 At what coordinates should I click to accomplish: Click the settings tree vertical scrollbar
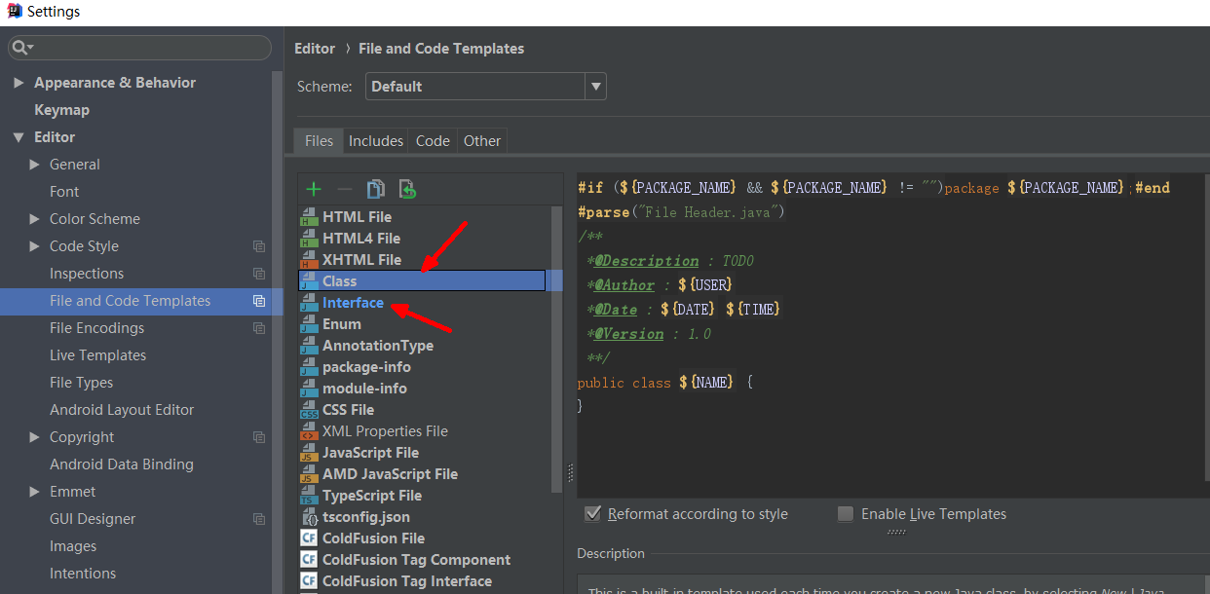click(277, 331)
